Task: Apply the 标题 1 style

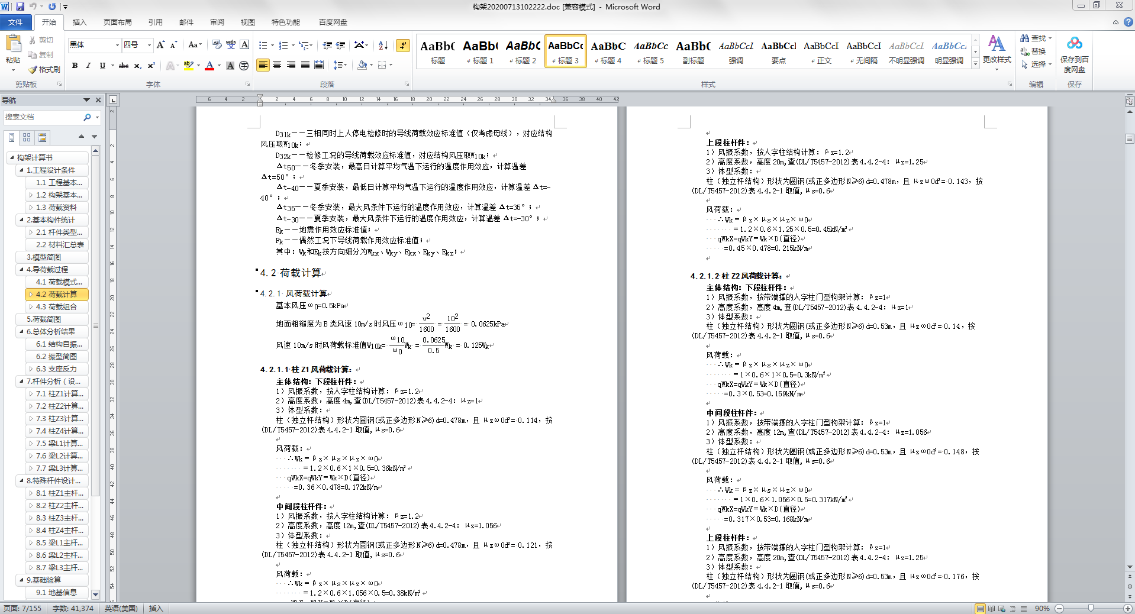Action: (x=480, y=52)
